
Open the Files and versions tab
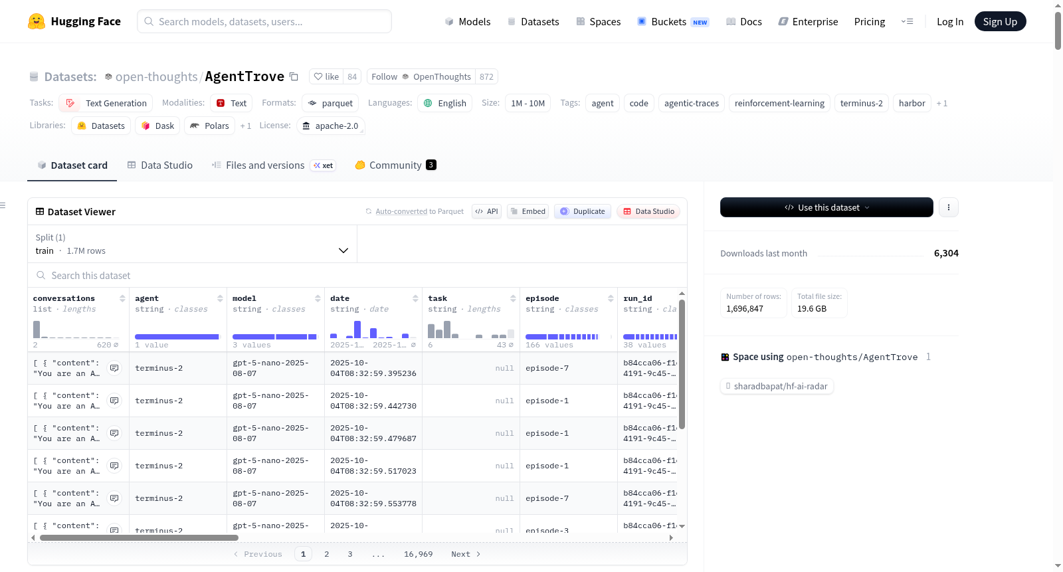pyautogui.click(x=274, y=165)
